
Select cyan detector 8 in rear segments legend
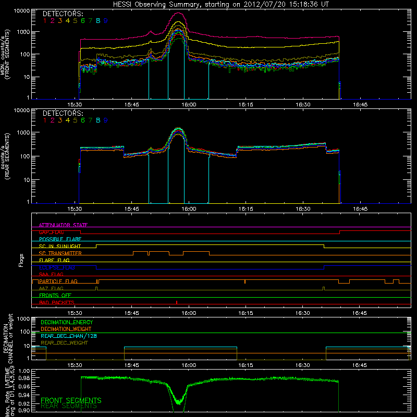pyautogui.click(x=98, y=120)
